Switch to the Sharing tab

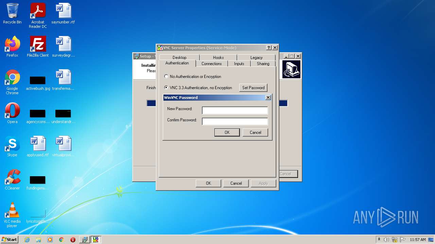[x=263, y=64]
